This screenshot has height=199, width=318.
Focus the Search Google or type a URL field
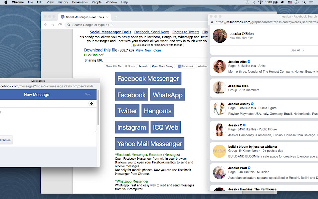point(136,25)
